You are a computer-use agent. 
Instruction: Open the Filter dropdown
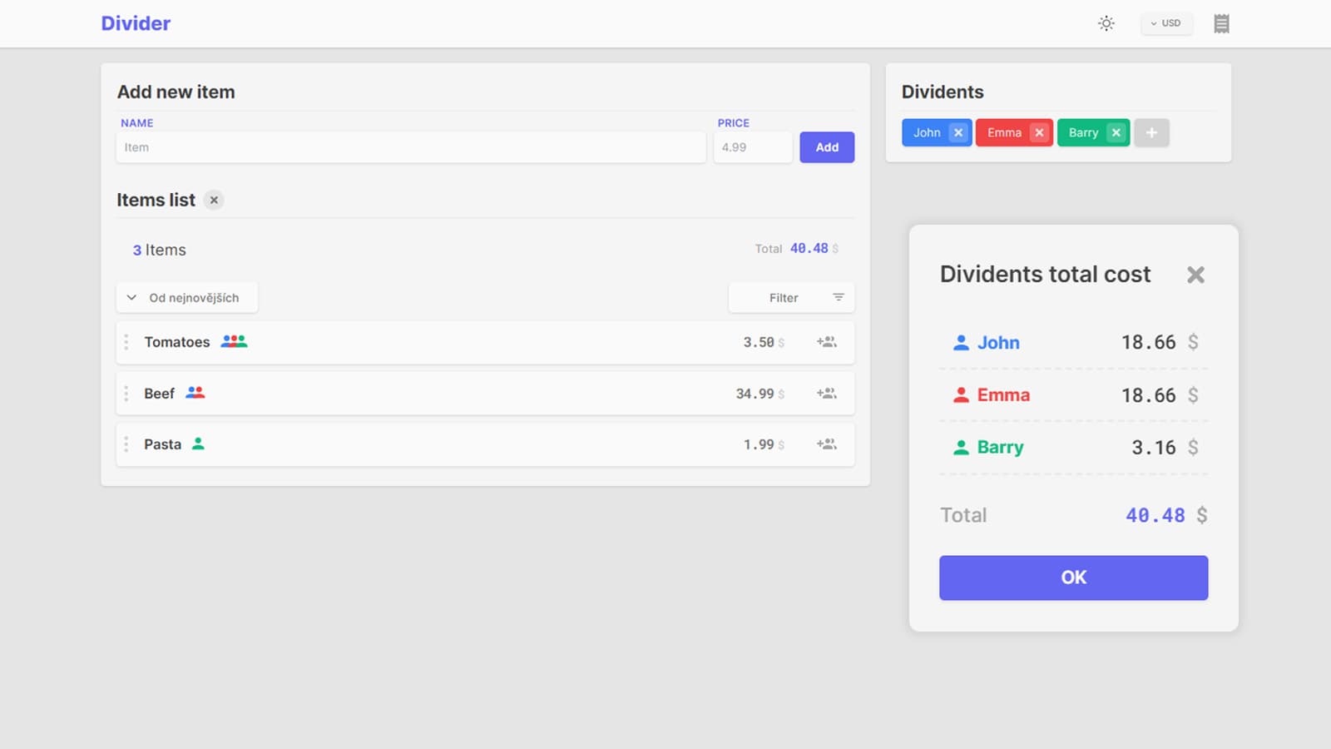(x=791, y=298)
